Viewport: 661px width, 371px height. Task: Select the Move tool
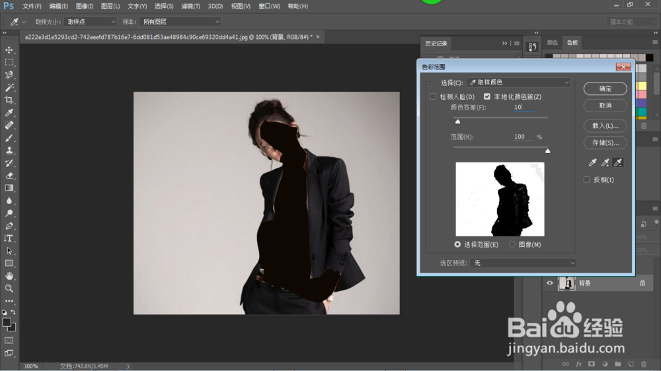9,50
